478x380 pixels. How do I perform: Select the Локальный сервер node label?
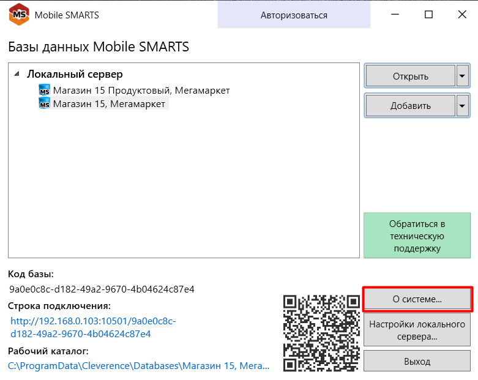(x=75, y=74)
